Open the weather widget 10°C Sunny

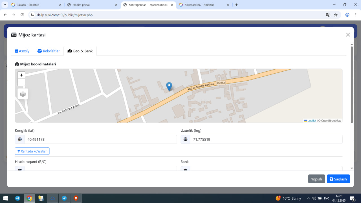288,198
